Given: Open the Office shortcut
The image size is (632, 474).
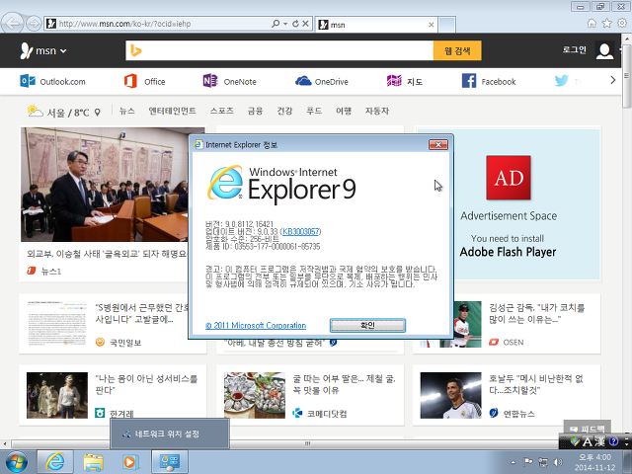Looking at the screenshot, I should [x=145, y=81].
